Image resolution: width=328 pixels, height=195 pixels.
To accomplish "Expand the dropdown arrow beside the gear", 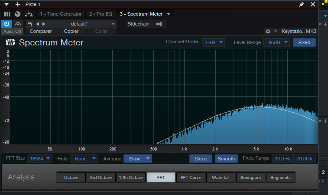I will (x=276, y=31).
